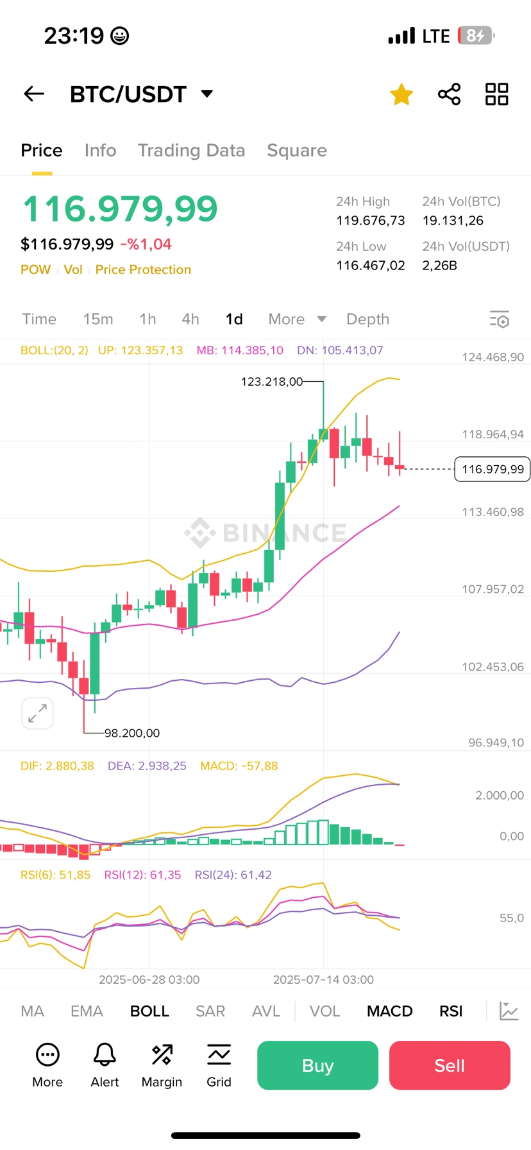Expand the More intervals dropdown
Viewport: 531px width, 1150px height.
pyautogui.click(x=298, y=319)
